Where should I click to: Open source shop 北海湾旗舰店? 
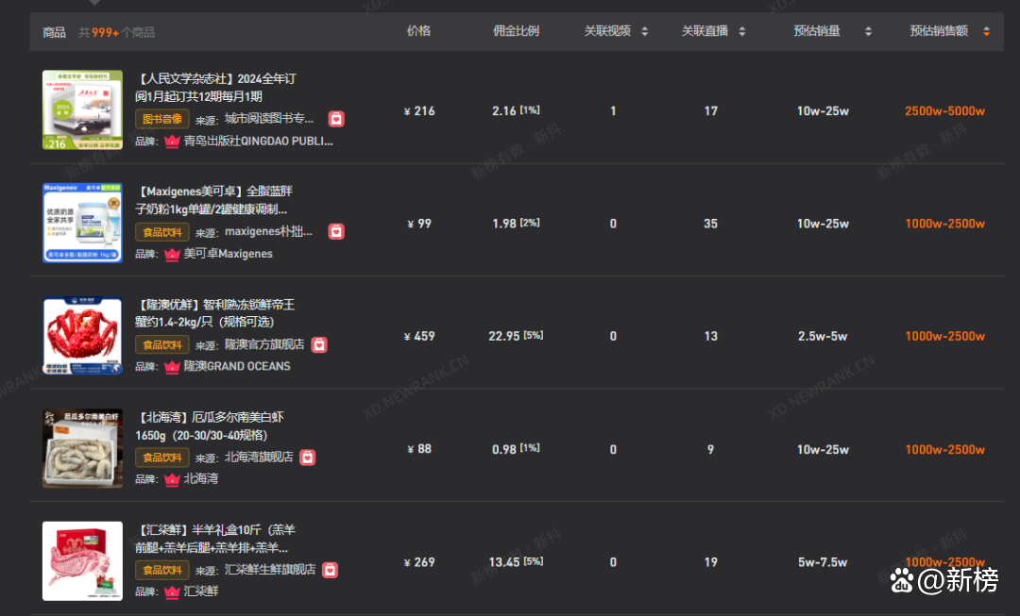[x=259, y=458]
